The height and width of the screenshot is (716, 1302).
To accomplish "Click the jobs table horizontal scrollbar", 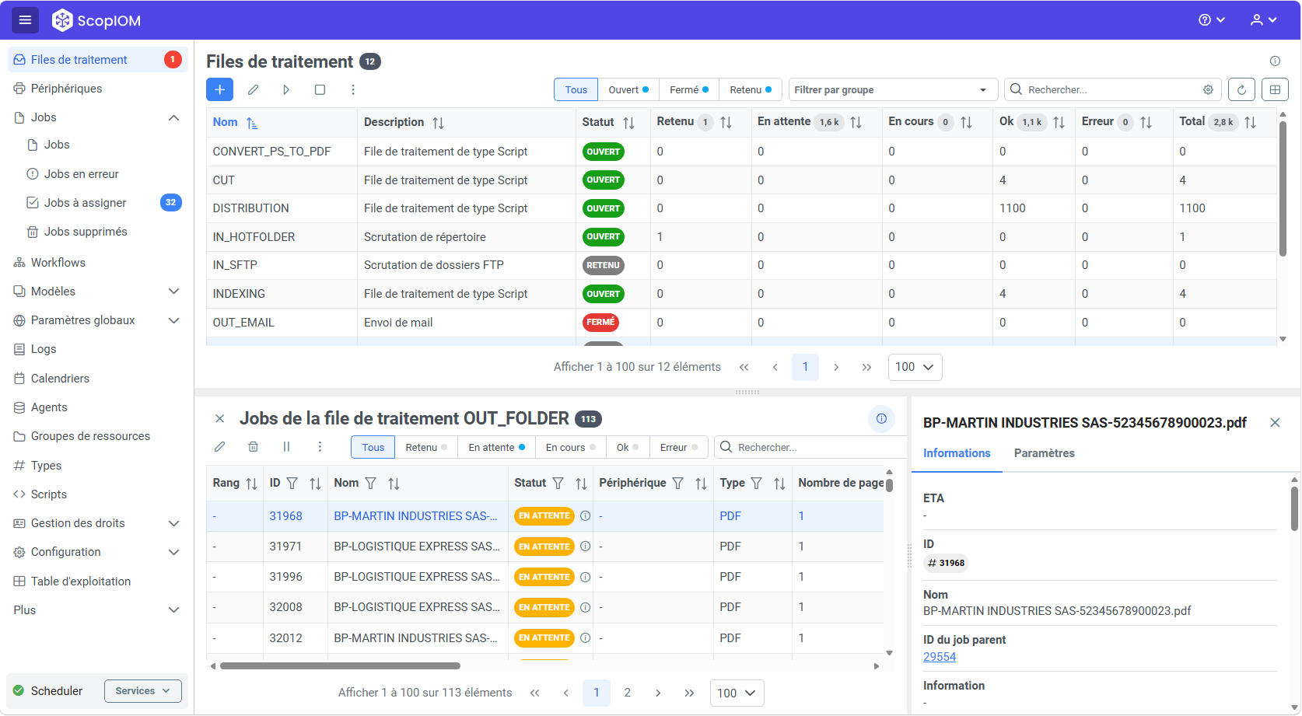I will (x=340, y=666).
